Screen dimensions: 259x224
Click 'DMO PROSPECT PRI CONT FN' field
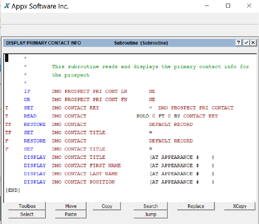click(90, 100)
